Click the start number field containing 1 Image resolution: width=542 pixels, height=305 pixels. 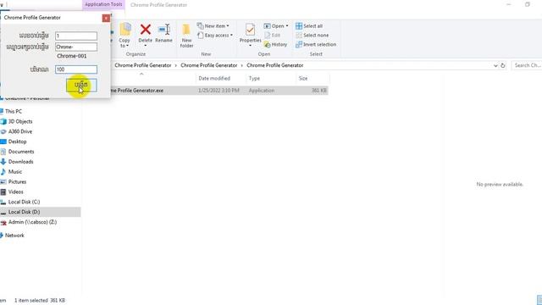[x=76, y=36]
